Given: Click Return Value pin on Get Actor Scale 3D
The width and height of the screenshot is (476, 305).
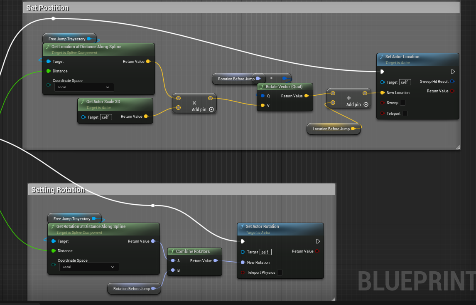Looking at the screenshot, I should pyautogui.click(x=146, y=117).
